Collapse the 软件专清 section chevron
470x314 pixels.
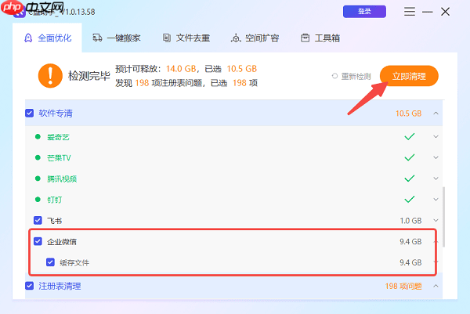(x=436, y=114)
